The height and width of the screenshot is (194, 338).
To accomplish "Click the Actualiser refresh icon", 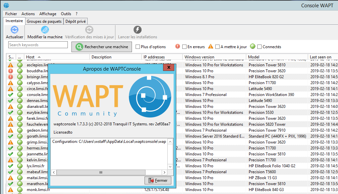I will (x=15, y=30).
